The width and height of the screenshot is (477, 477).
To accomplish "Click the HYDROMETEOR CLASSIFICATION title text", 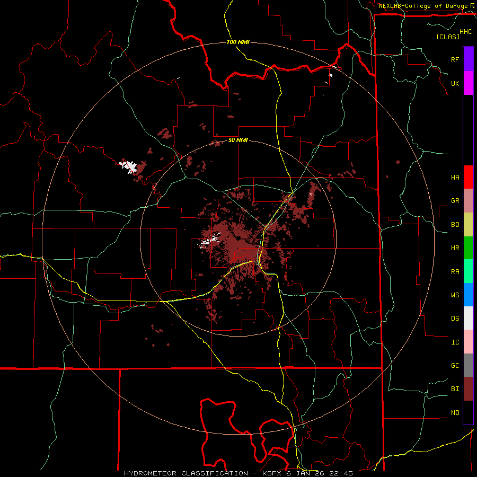I will [185, 473].
